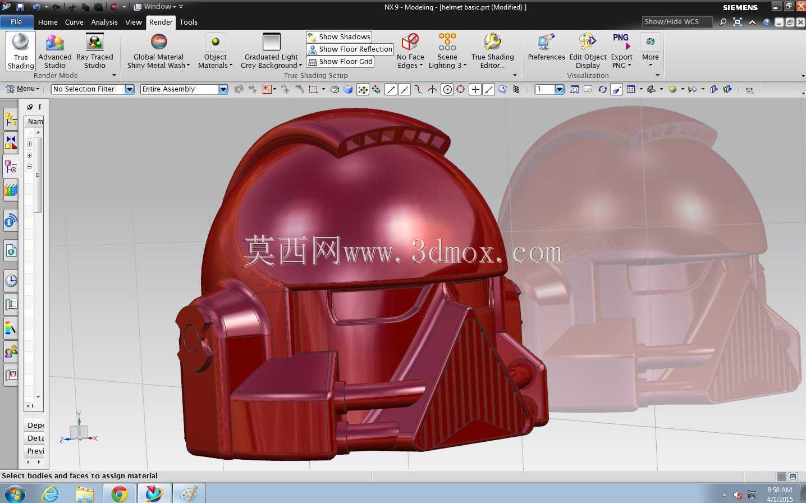Image resolution: width=806 pixels, height=503 pixels.
Task: Click Edit Object Display
Action: (x=588, y=51)
